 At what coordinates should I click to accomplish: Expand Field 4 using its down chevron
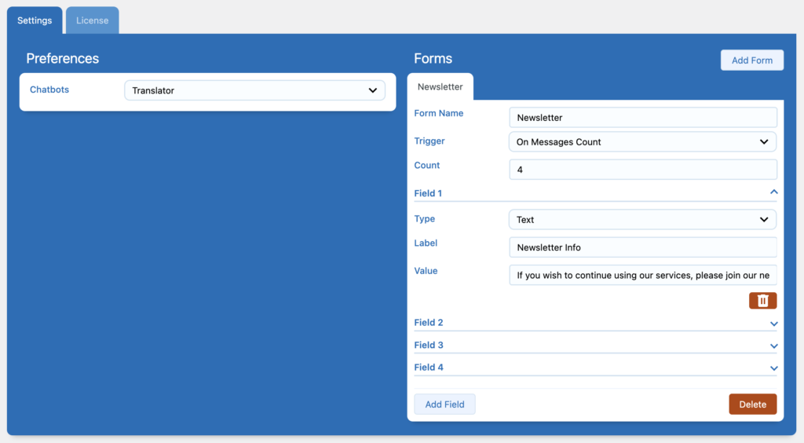(773, 368)
